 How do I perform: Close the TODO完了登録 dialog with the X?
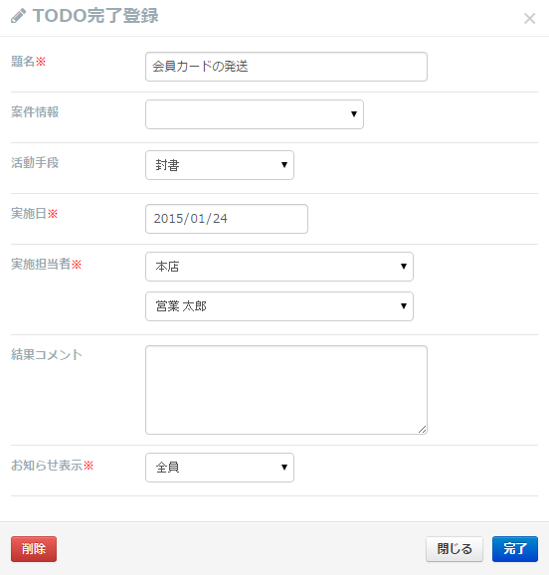(529, 18)
